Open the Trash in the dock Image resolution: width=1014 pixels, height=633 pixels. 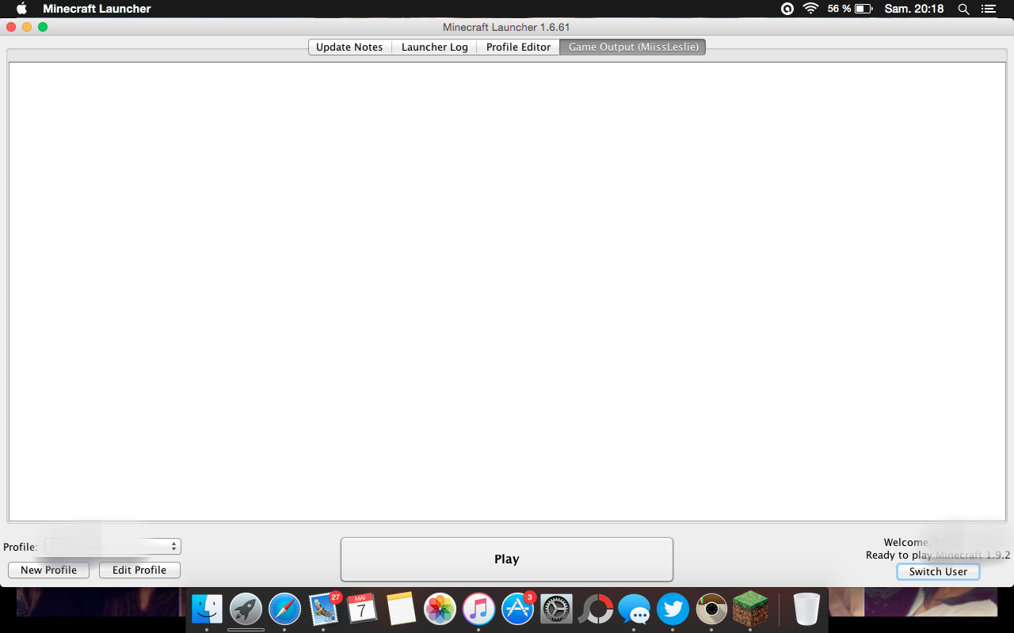[806, 608]
